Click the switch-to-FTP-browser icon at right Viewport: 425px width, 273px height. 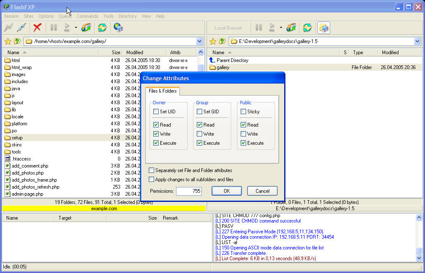(324, 28)
